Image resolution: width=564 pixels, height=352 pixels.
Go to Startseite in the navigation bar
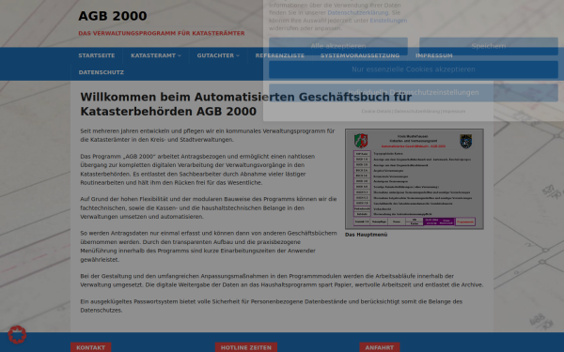[97, 55]
